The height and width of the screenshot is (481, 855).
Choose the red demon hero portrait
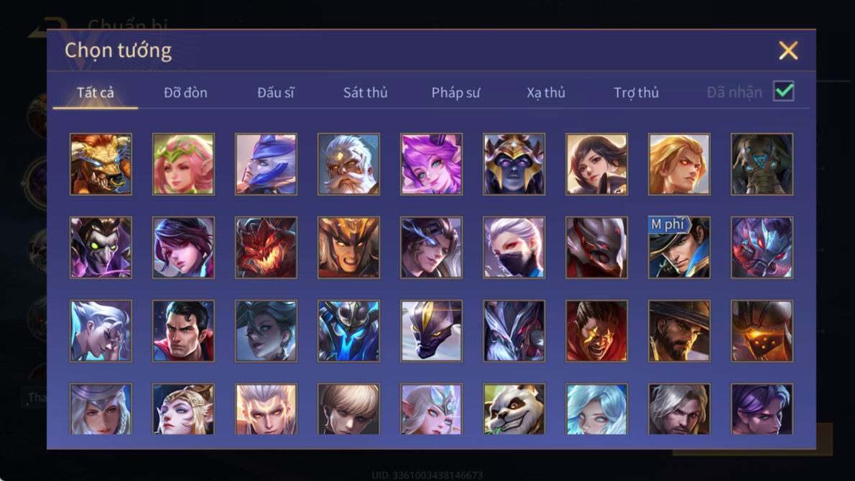pos(266,247)
